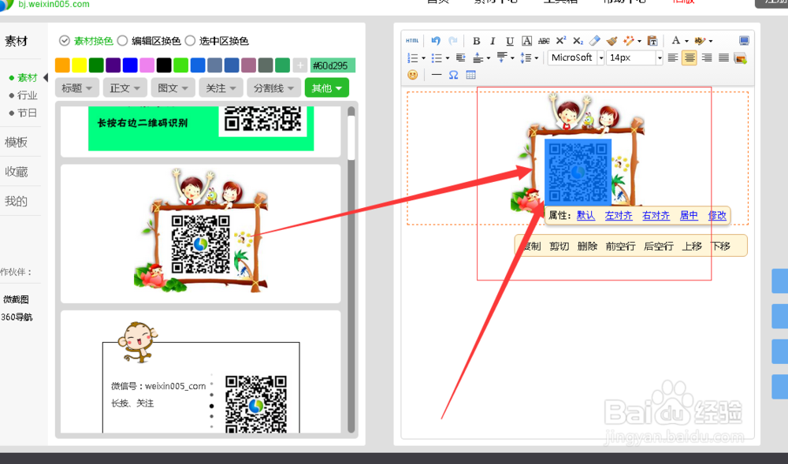Image resolution: width=788 pixels, height=464 pixels.
Task: Toggle underline formatting
Action: [510, 41]
